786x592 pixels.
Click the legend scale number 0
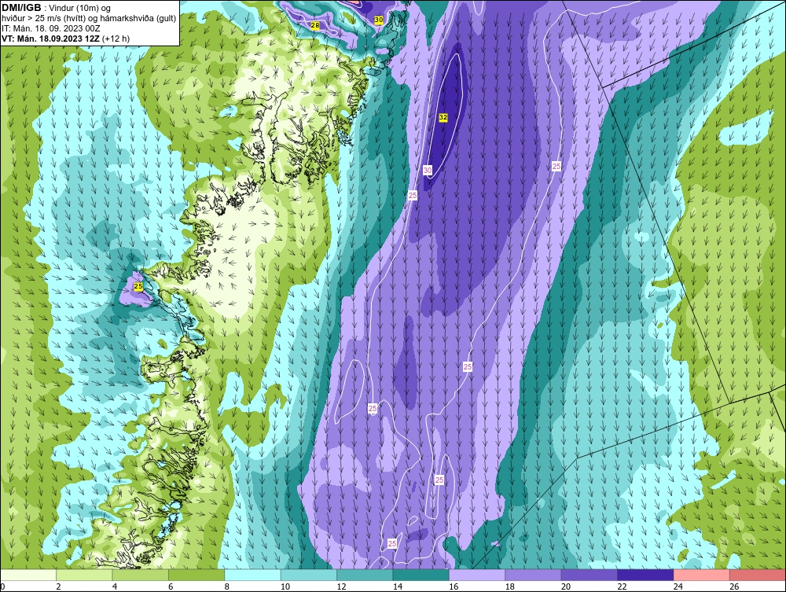2,586
